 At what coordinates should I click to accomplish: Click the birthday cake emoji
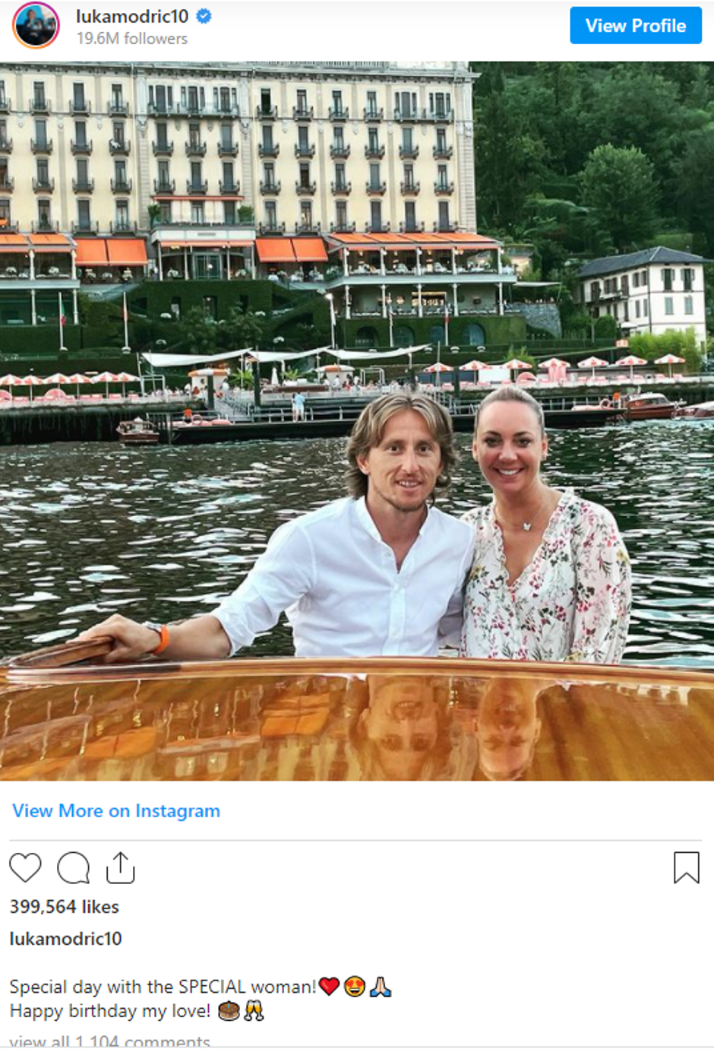pos(229,1011)
